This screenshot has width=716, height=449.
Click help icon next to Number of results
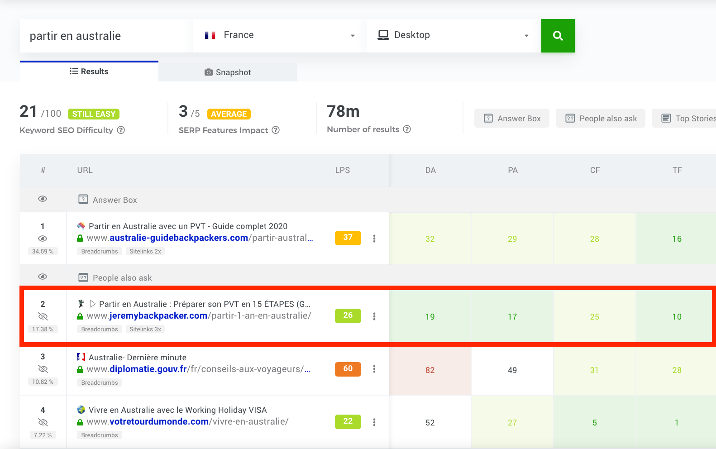407,129
